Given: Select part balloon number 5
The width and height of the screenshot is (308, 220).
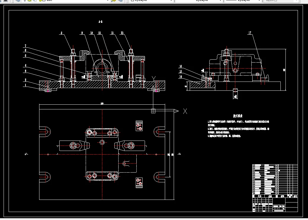Looking at the screenshot, I should [x=25, y=56].
